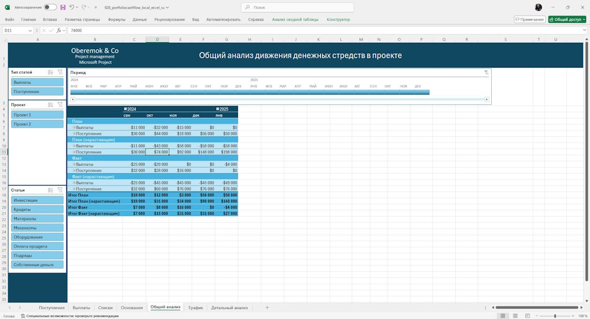The height and width of the screenshot is (319, 590).
Task: Switch to Page Layout view icon
Action: (515, 316)
